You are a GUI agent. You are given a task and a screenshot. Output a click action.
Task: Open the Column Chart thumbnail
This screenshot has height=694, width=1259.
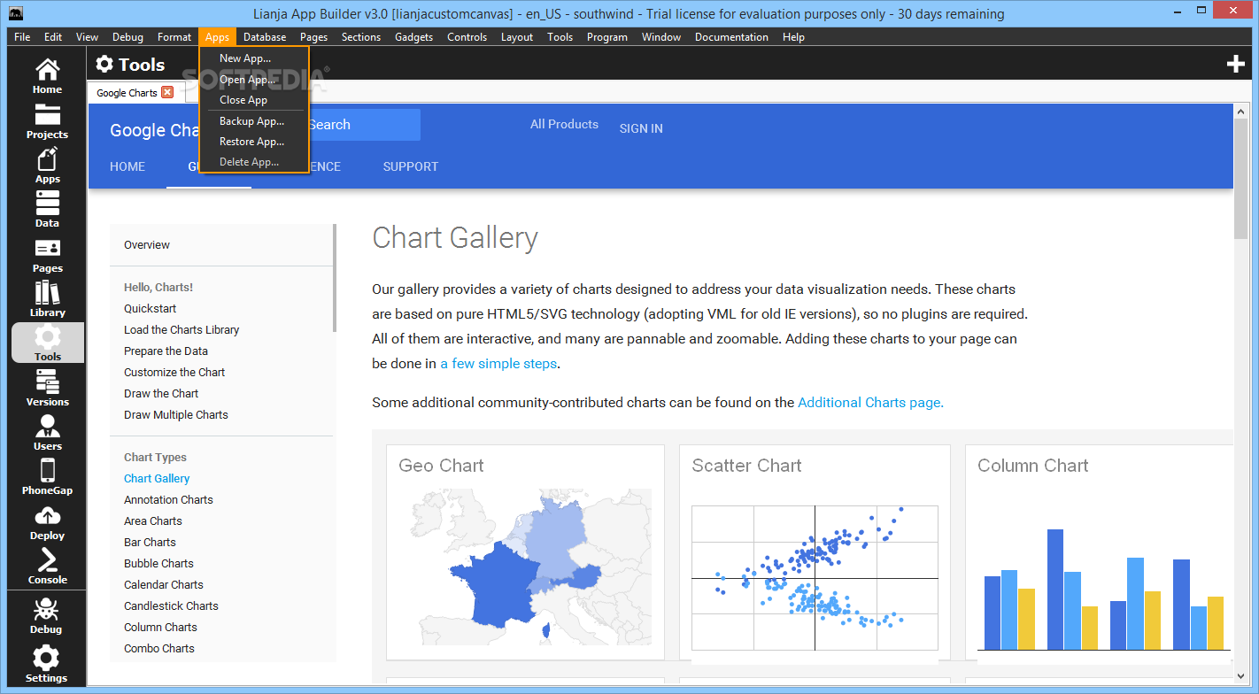(1099, 552)
